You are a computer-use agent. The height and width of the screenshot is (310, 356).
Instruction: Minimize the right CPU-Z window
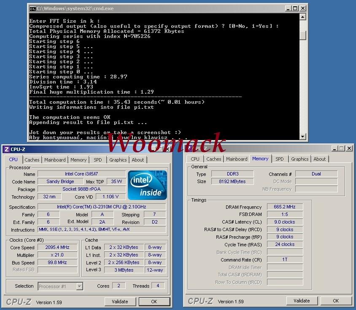click(x=334, y=148)
